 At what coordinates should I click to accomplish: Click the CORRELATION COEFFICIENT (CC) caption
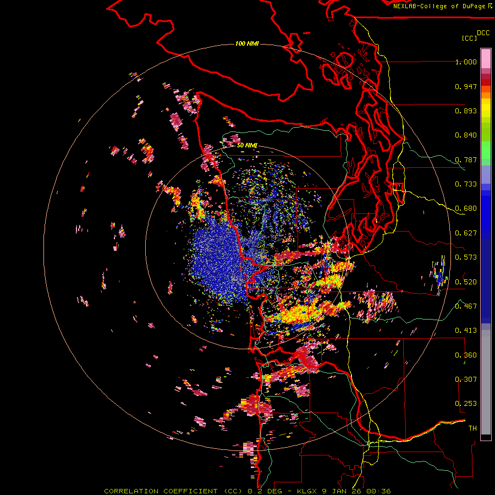pos(173,491)
